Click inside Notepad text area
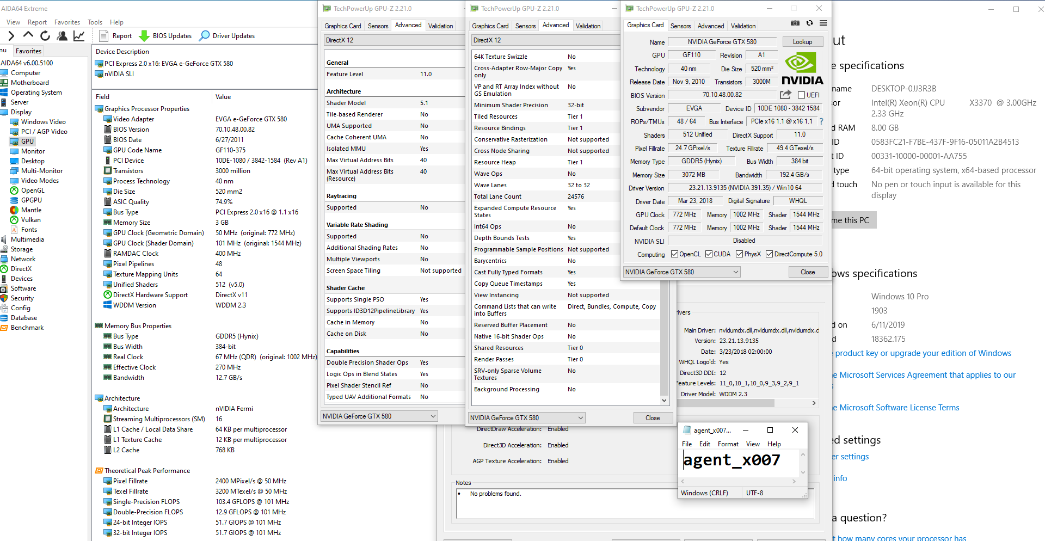 pyautogui.click(x=739, y=463)
